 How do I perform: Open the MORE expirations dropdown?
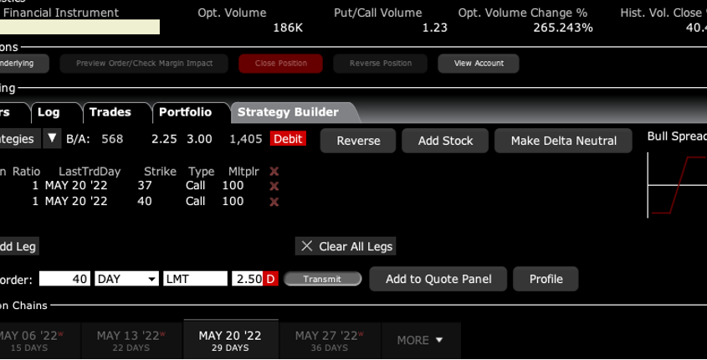point(419,340)
